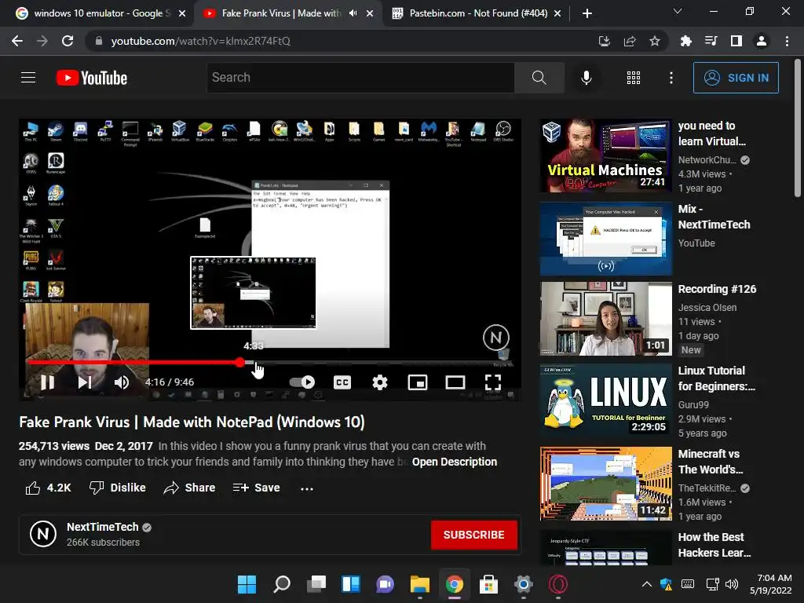Open NextTimeTech channel name link
This screenshot has width=804, height=603.
click(x=103, y=527)
